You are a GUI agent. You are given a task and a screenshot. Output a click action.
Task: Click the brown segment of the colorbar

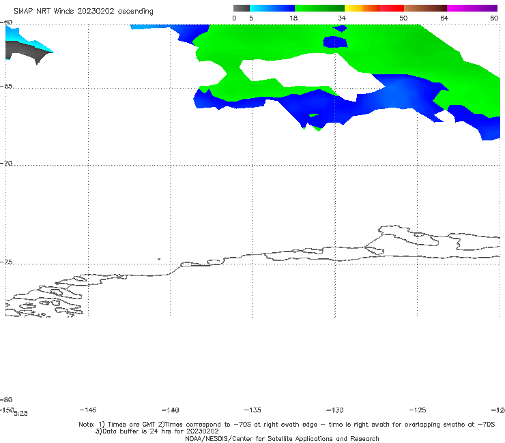(x=425, y=8)
